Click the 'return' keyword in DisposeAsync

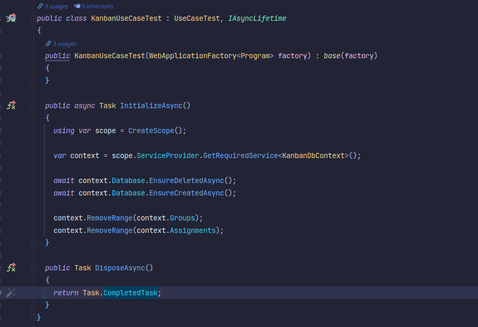[x=66, y=293]
